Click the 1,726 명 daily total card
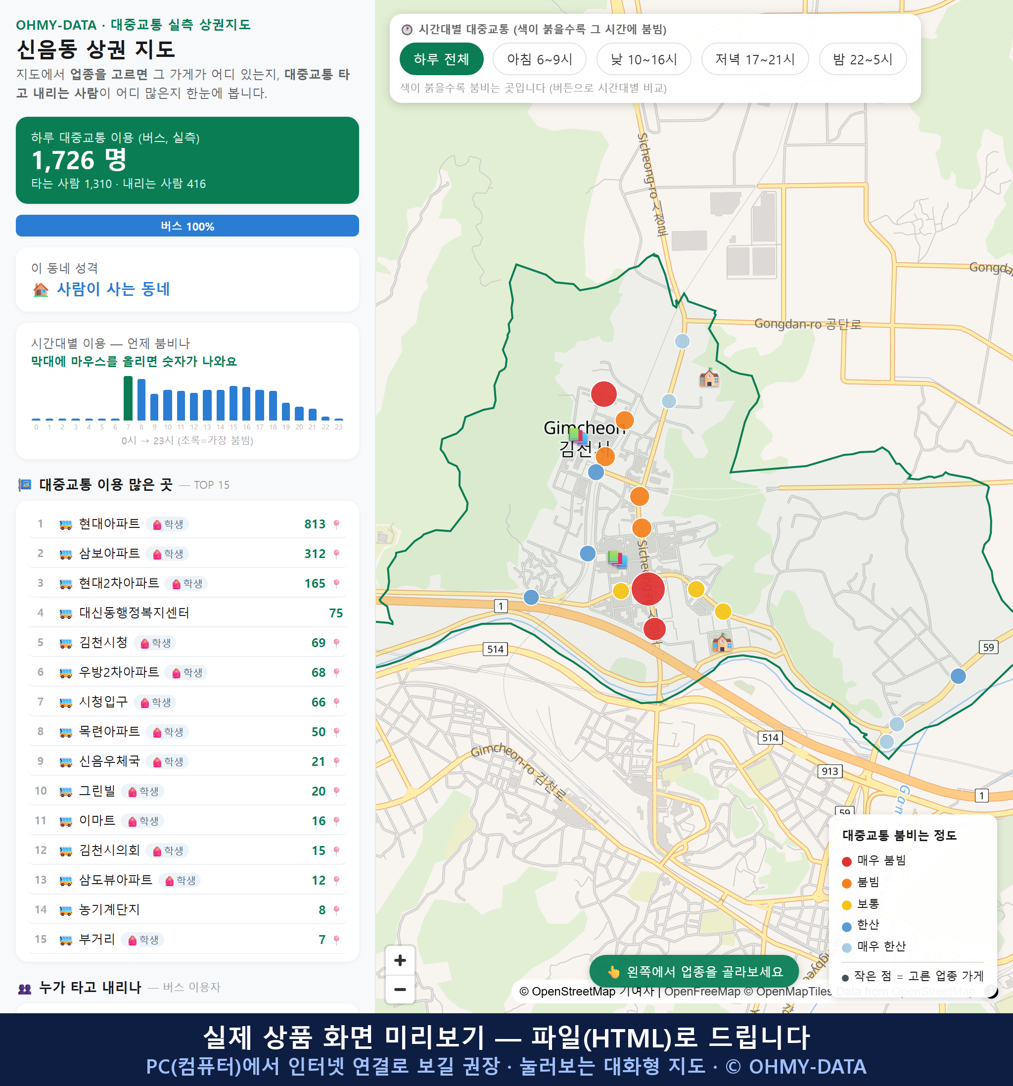Viewport: 1013px width, 1086px height. pyautogui.click(x=187, y=160)
